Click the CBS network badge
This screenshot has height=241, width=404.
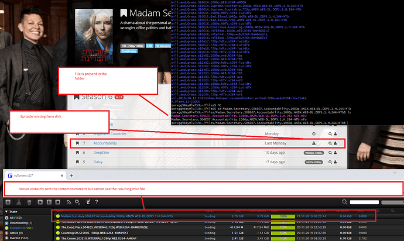tap(149, 46)
